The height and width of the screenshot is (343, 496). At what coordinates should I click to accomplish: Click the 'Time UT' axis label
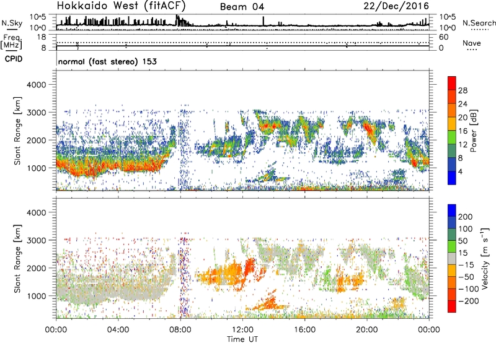pyautogui.click(x=242, y=339)
